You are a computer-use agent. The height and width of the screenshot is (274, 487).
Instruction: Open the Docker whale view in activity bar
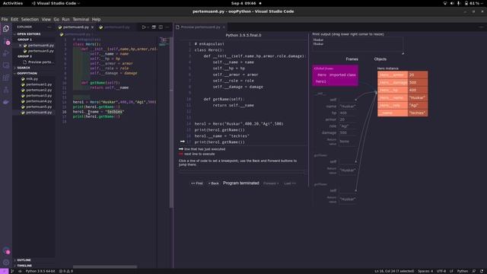pyautogui.click(x=6, y=102)
